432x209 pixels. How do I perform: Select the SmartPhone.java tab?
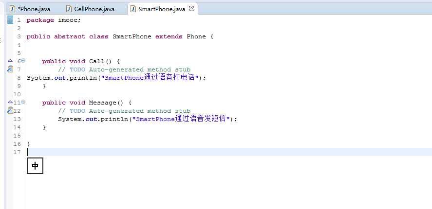(162, 9)
